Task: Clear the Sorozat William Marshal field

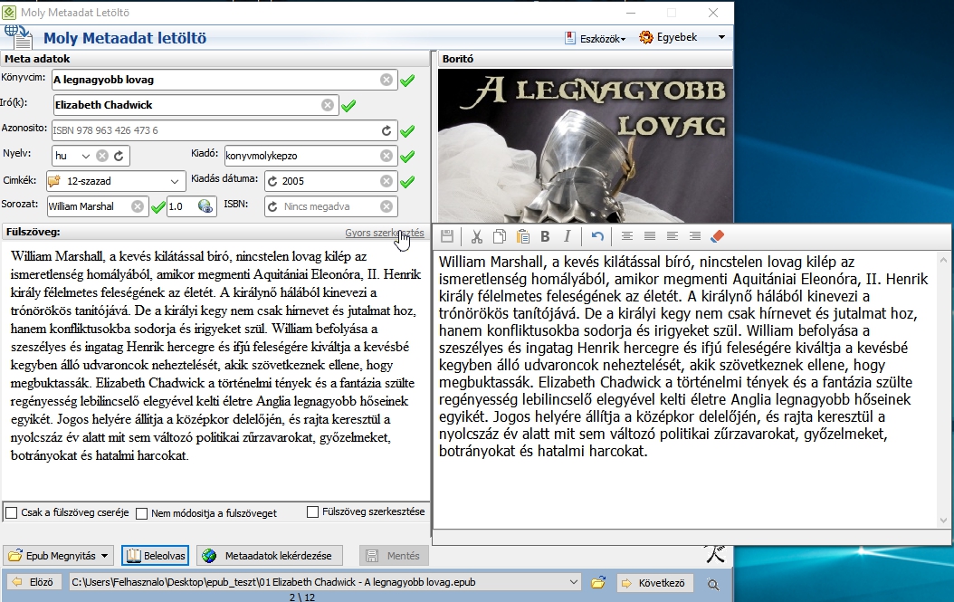Action: pyautogui.click(x=138, y=206)
